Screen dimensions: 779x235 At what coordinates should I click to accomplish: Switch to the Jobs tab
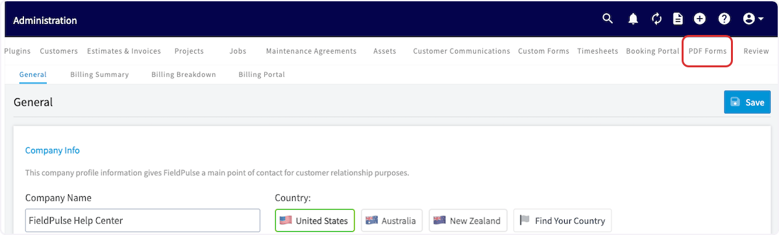pyautogui.click(x=238, y=51)
